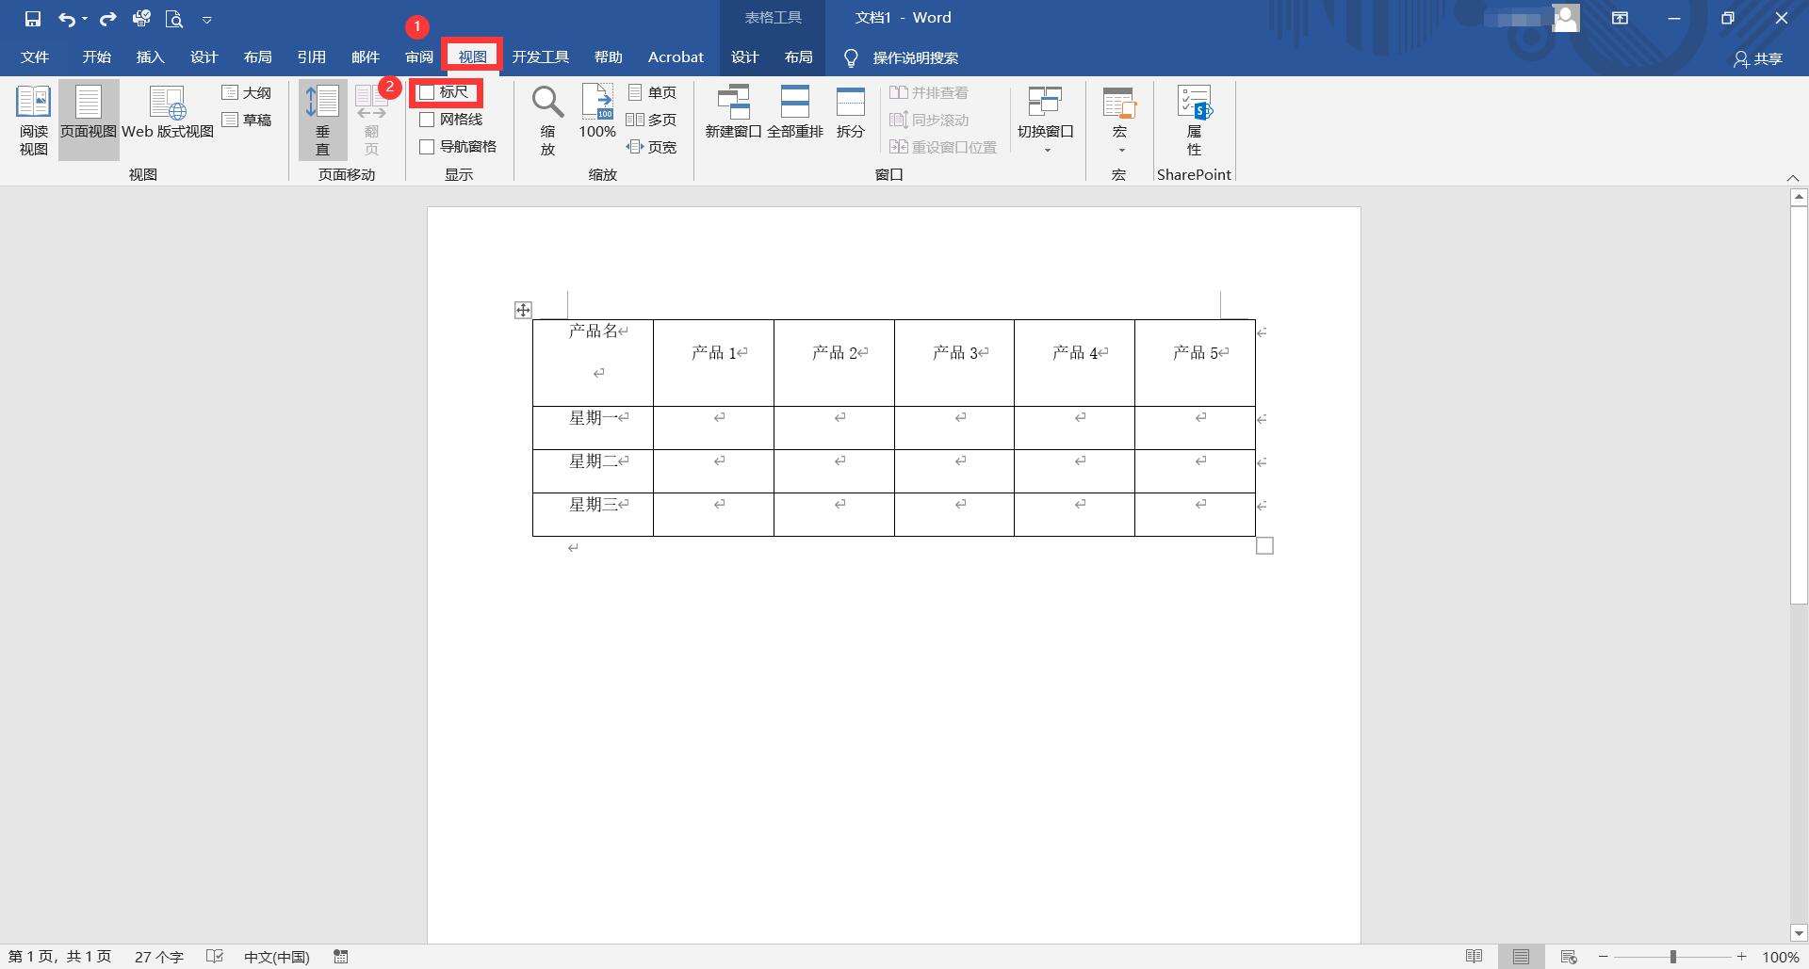The image size is (1809, 969).
Task: Enable the 网格线 gridlines checkbox
Action: [427, 120]
